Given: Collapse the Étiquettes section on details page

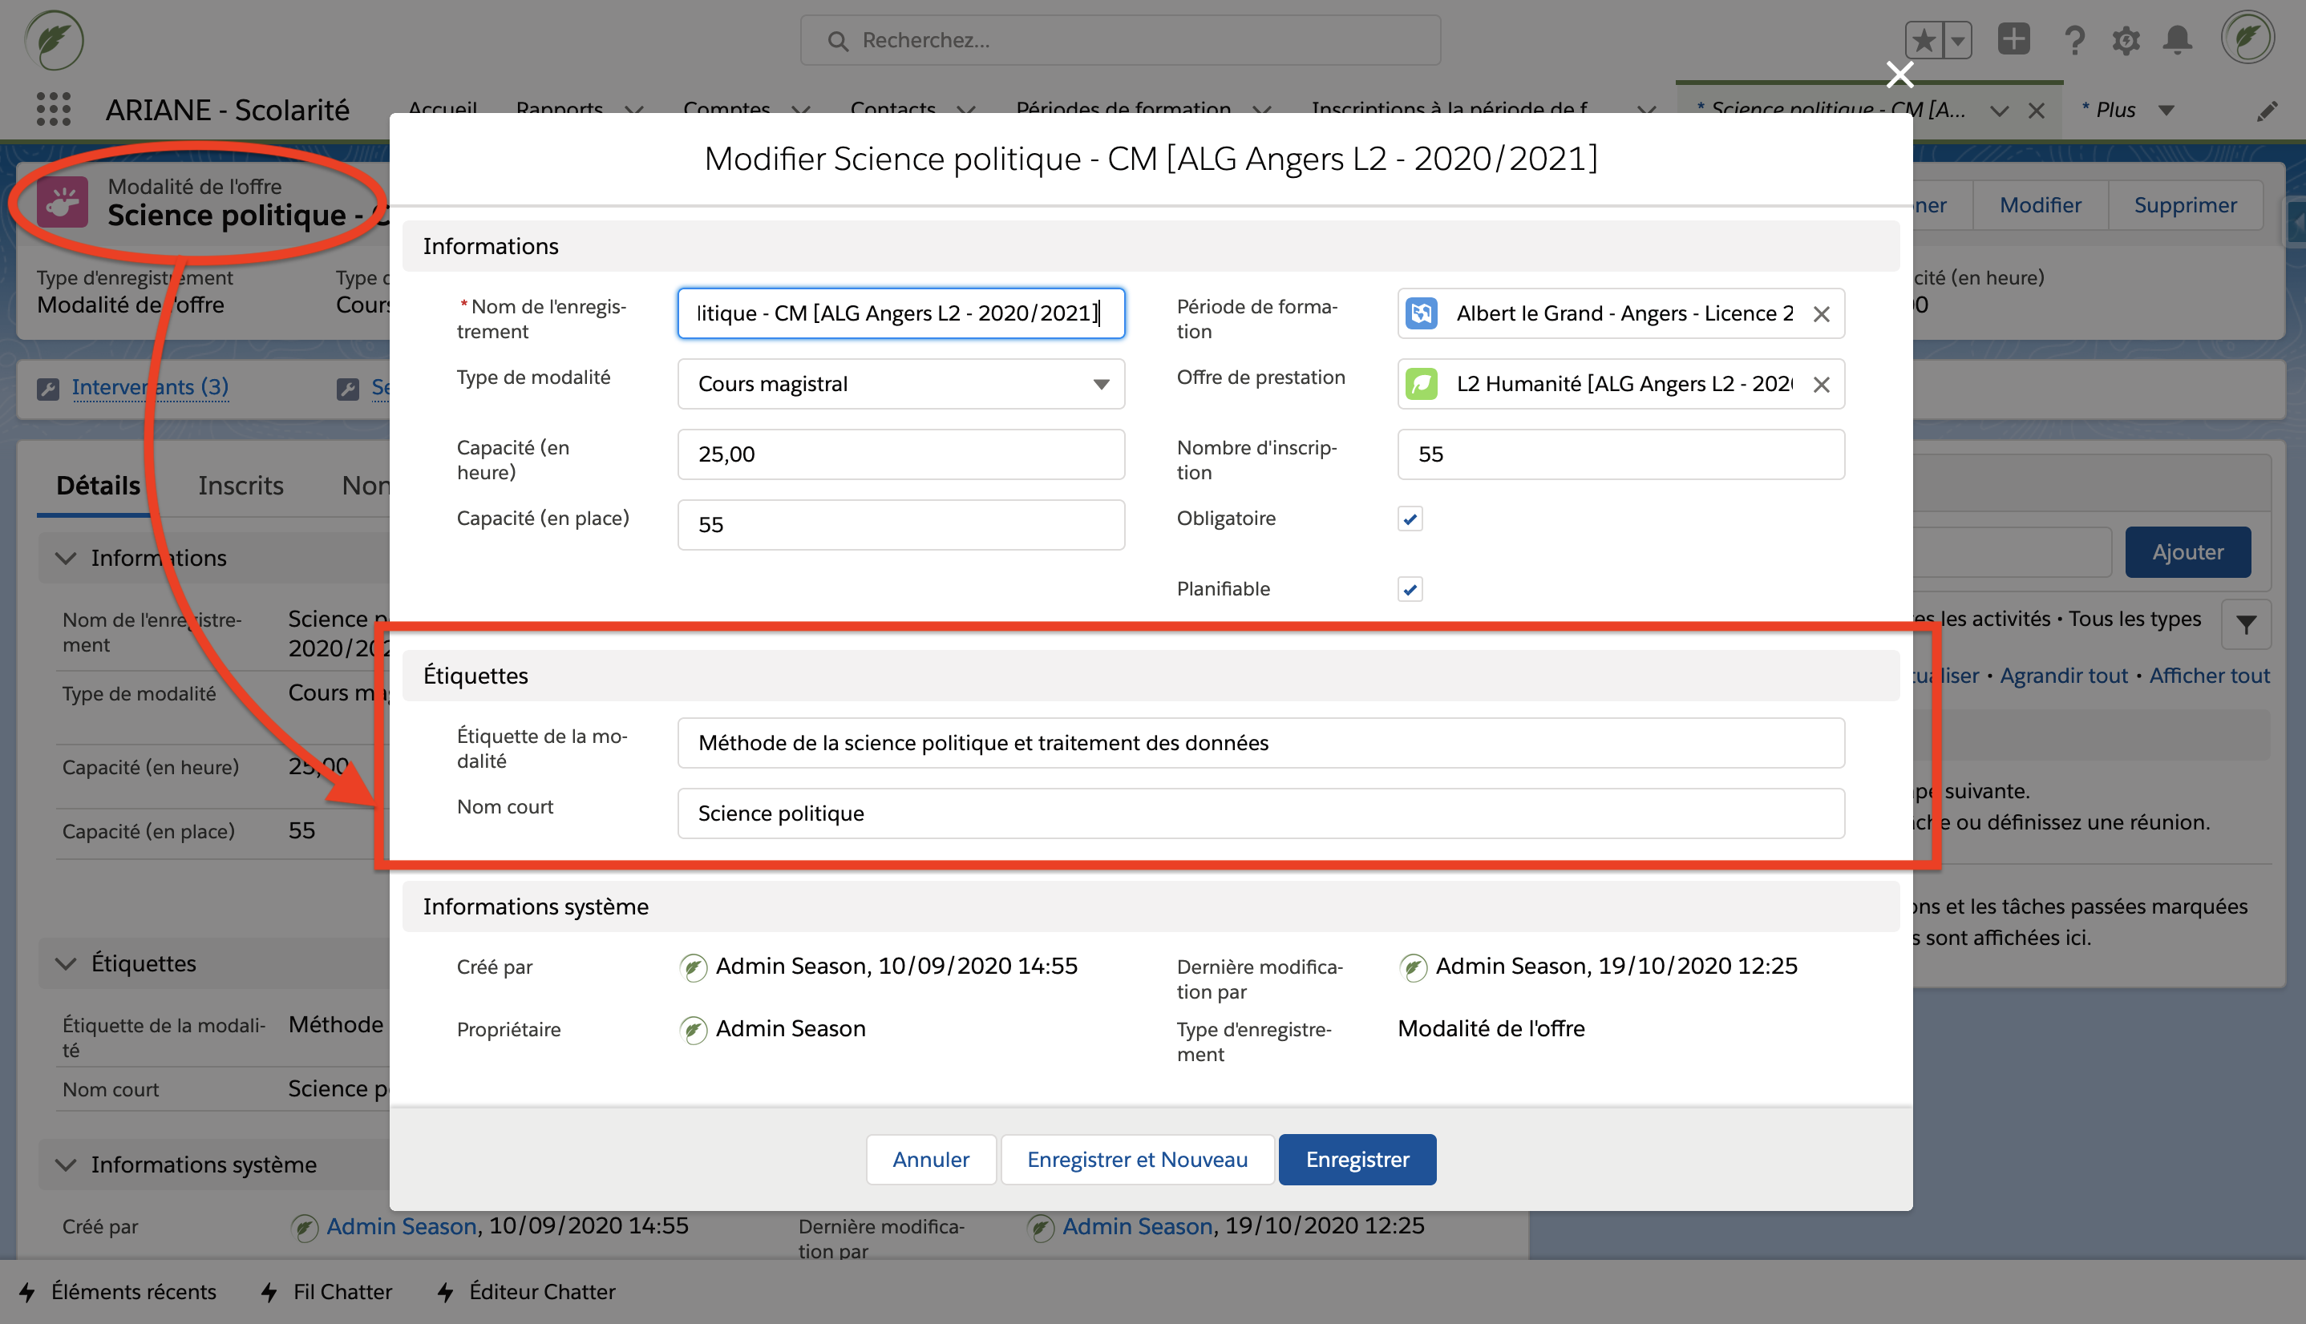Looking at the screenshot, I should tap(67, 963).
